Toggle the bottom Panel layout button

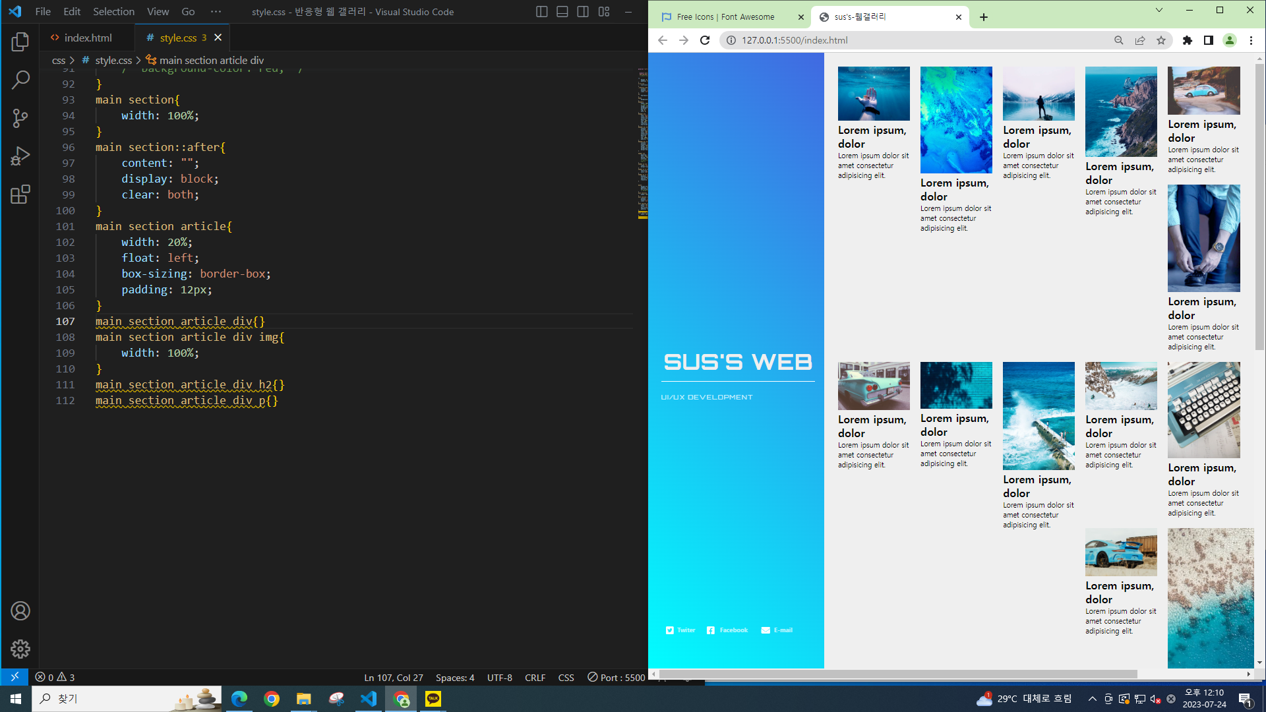click(x=562, y=12)
